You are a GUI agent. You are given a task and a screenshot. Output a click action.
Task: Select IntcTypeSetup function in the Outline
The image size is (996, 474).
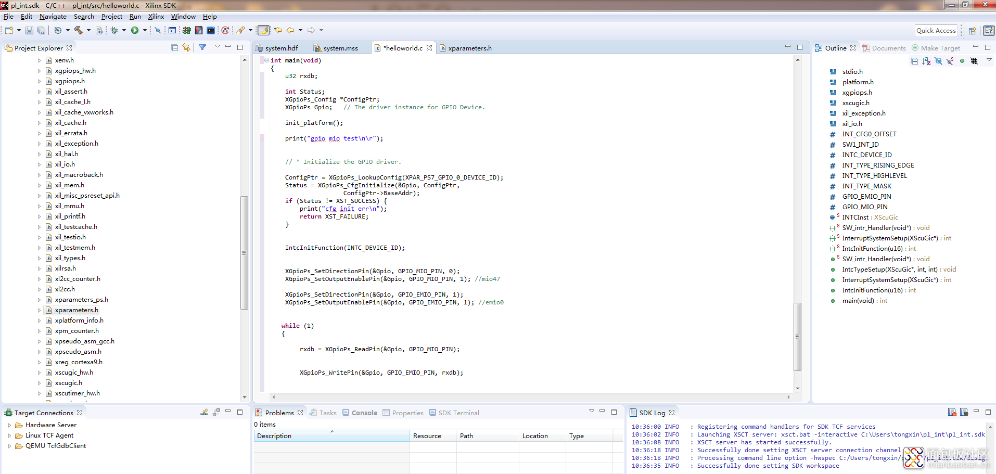click(x=899, y=270)
